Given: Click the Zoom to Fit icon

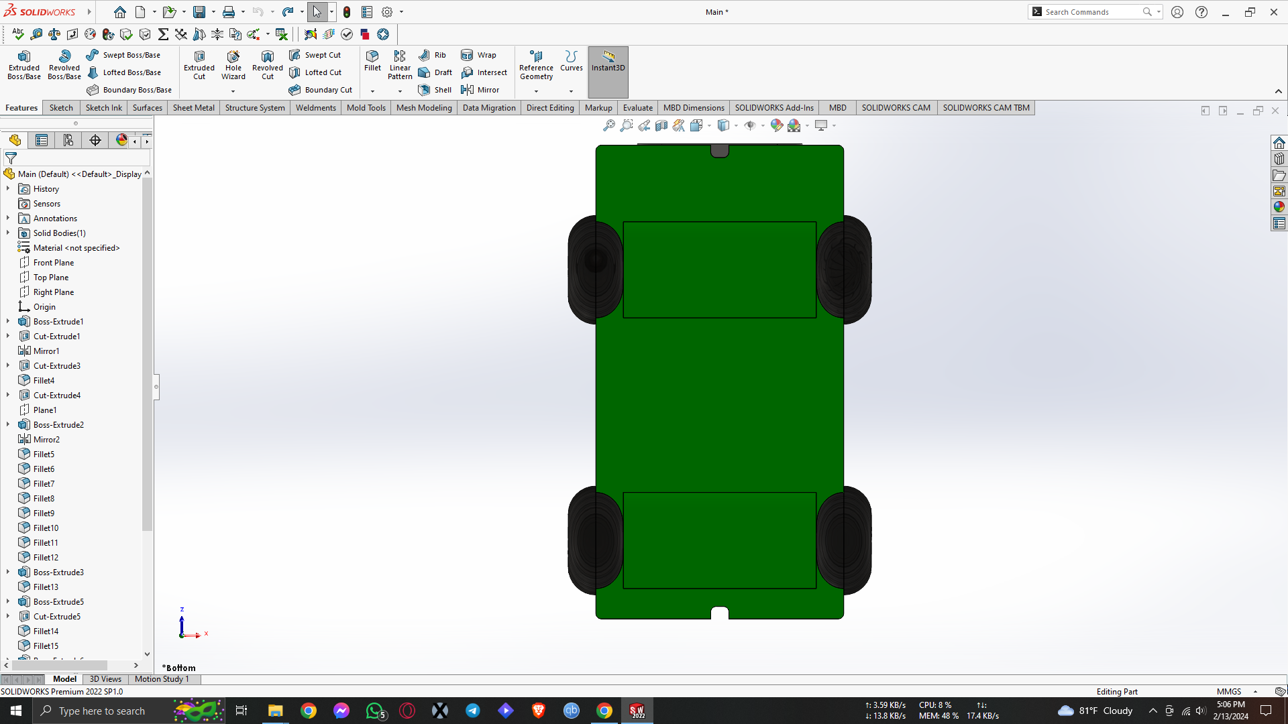Looking at the screenshot, I should [x=608, y=125].
